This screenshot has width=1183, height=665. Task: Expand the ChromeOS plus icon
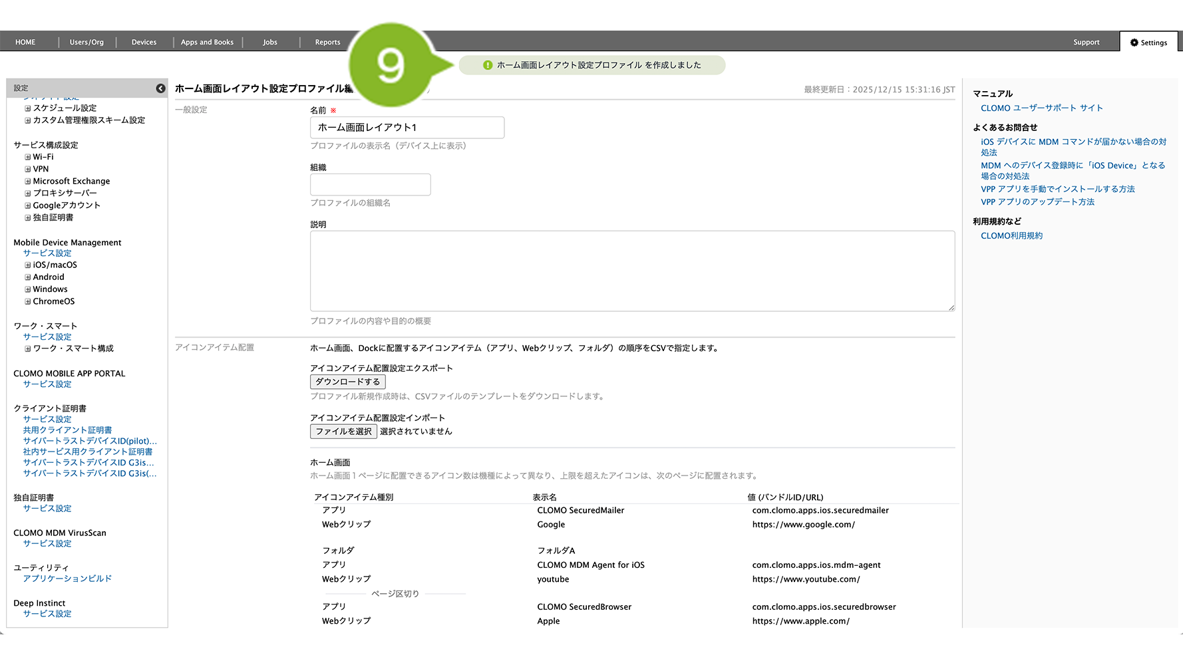[28, 302]
